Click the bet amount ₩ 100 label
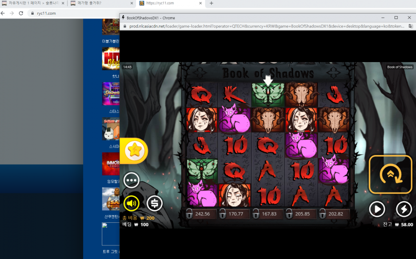416x259 pixels. pyautogui.click(x=136, y=225)
